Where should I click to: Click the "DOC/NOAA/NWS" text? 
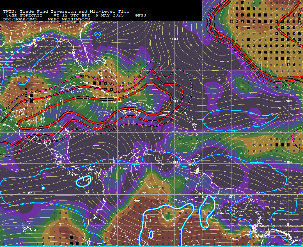20,20
